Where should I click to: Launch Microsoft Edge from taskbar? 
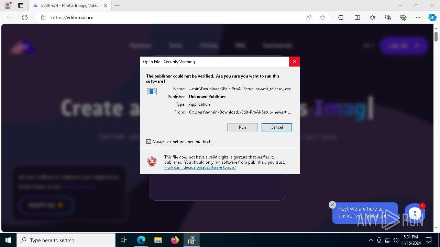141,240
